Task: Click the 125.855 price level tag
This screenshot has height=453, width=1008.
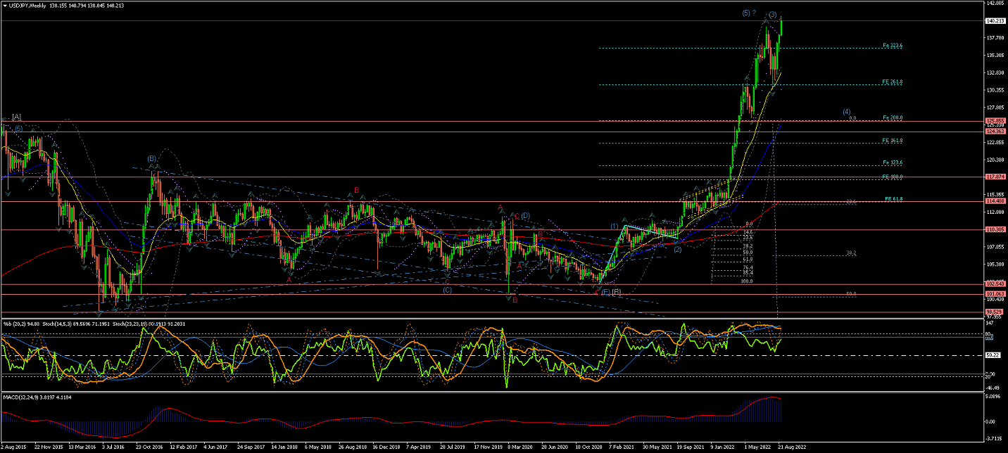Action: click(x=995, y=121)
